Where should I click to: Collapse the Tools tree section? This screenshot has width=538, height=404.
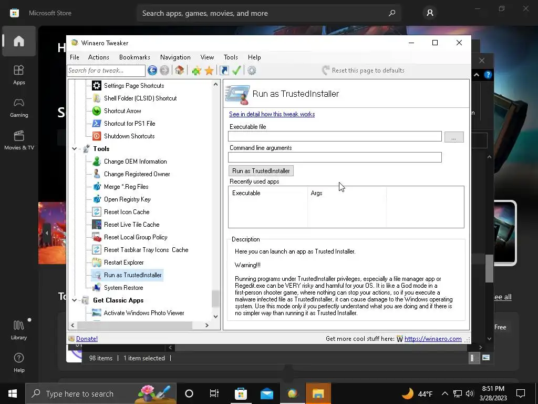click(x=74, y=149)
